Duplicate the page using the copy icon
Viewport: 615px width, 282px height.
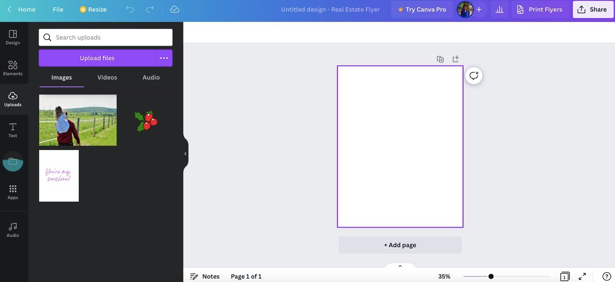[x=440, y=59]
